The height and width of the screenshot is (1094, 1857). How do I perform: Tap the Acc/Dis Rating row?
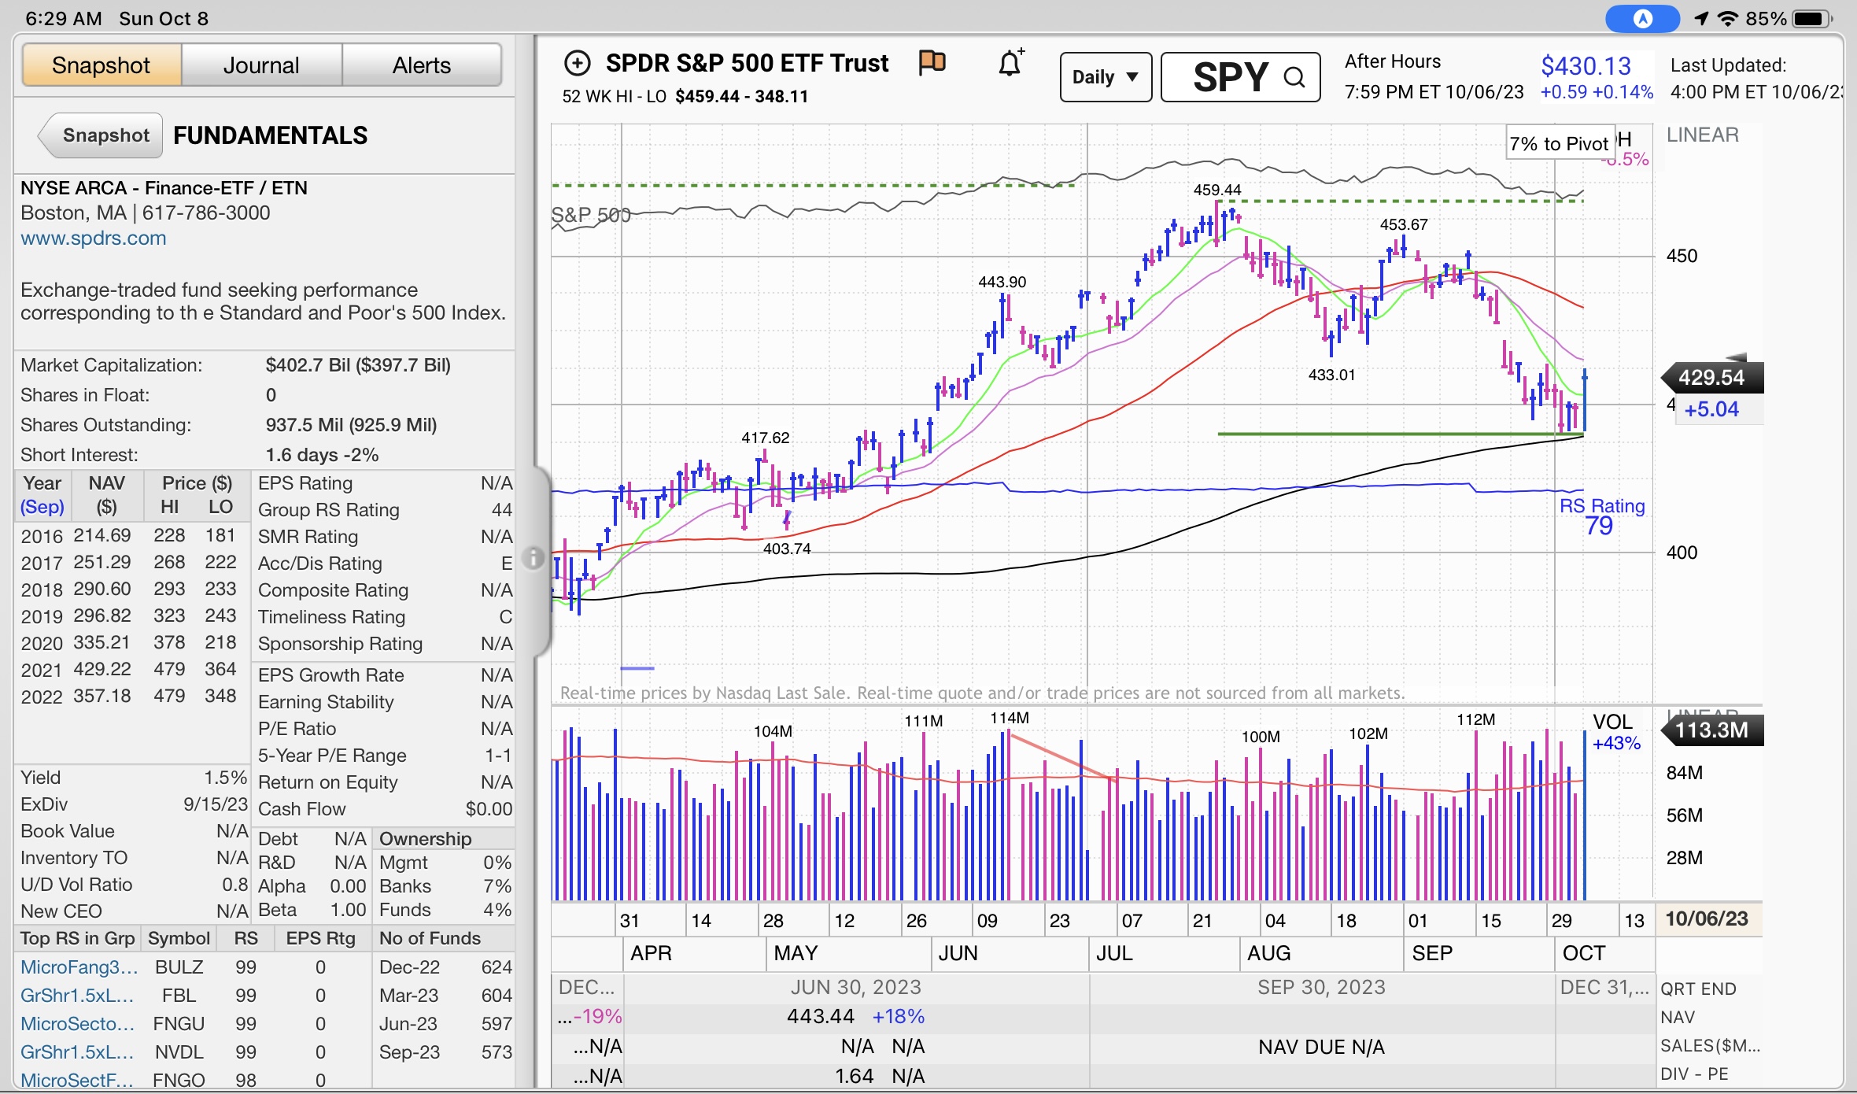[385, 564]
